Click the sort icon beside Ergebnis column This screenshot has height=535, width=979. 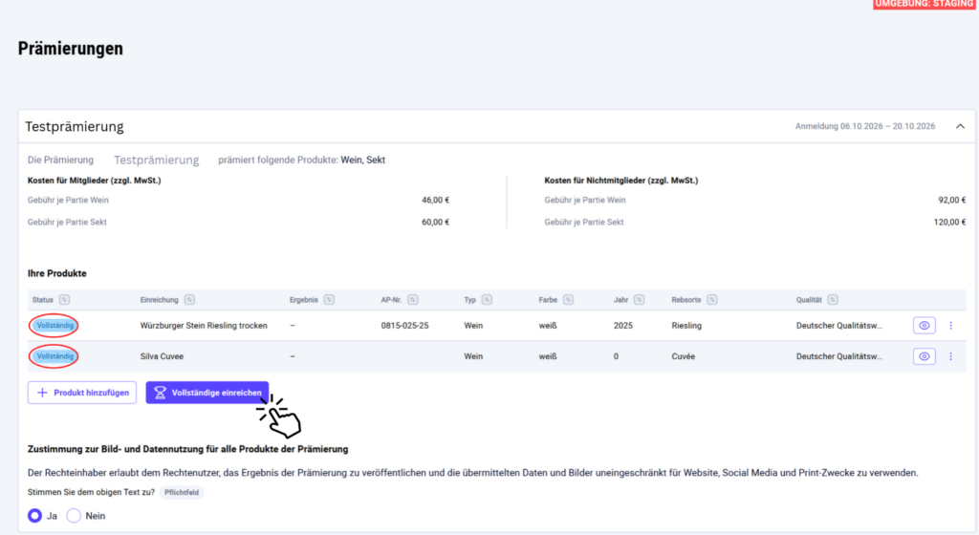329,300
